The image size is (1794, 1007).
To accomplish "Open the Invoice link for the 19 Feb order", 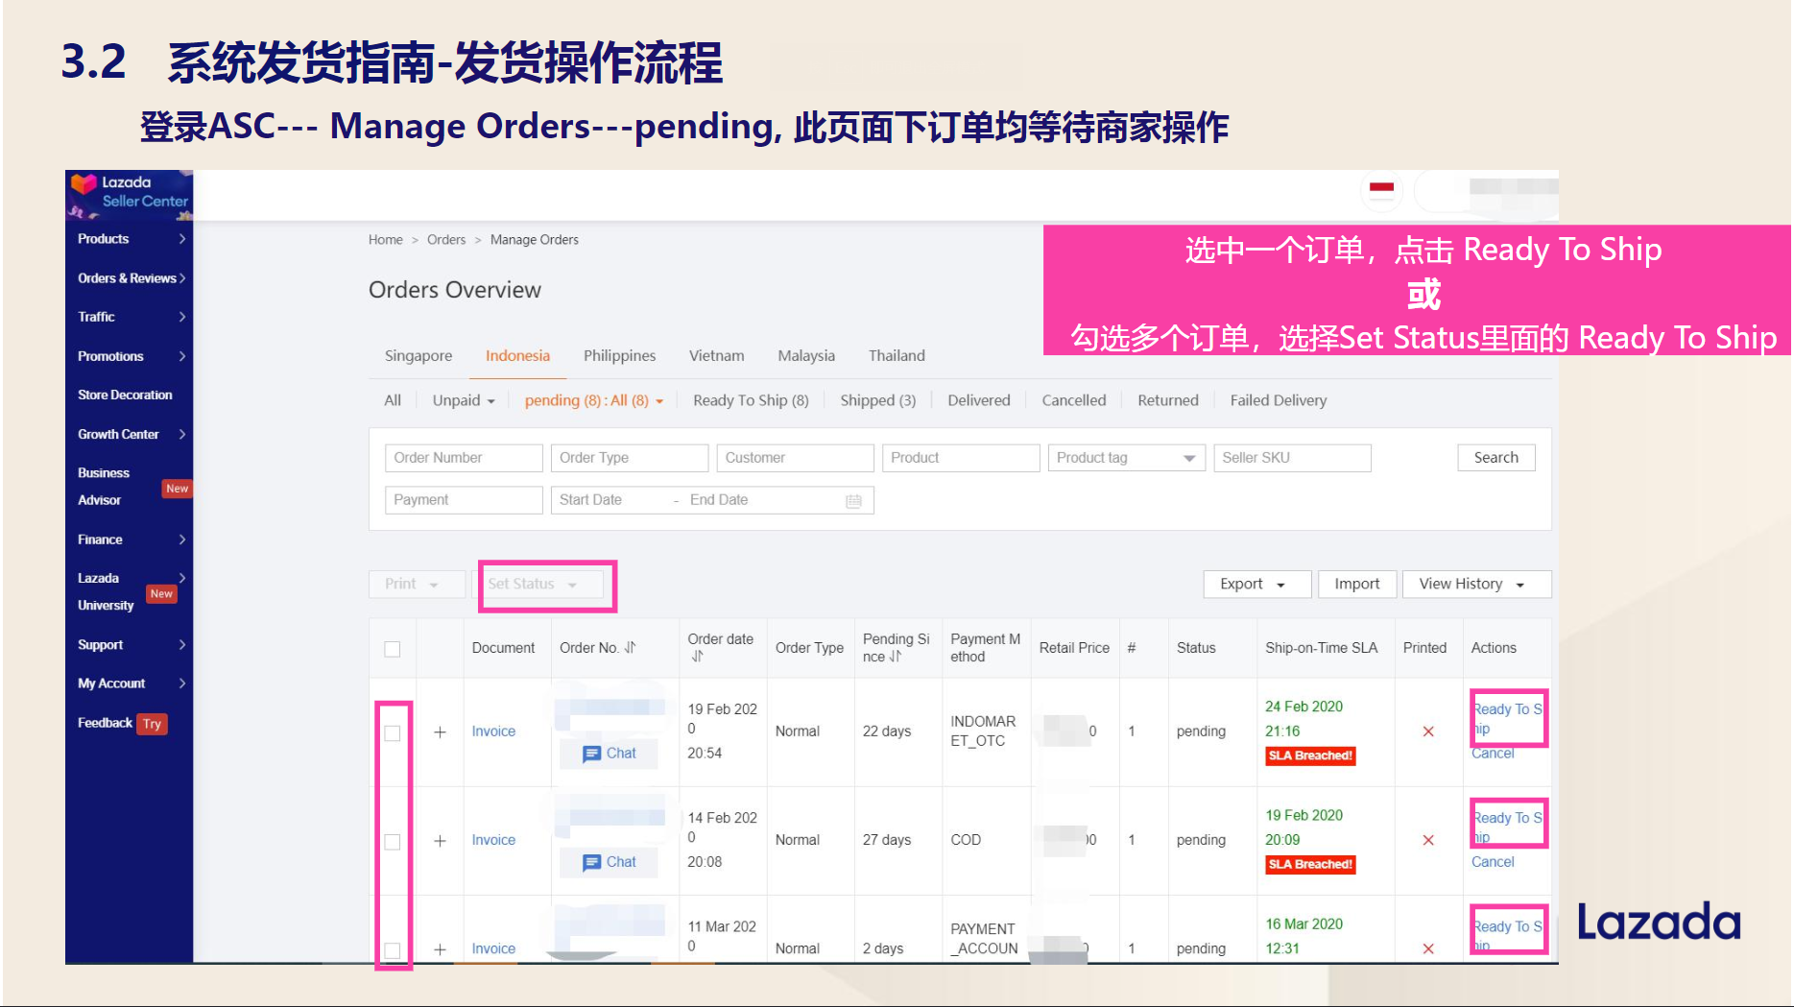I will [493, 731].
